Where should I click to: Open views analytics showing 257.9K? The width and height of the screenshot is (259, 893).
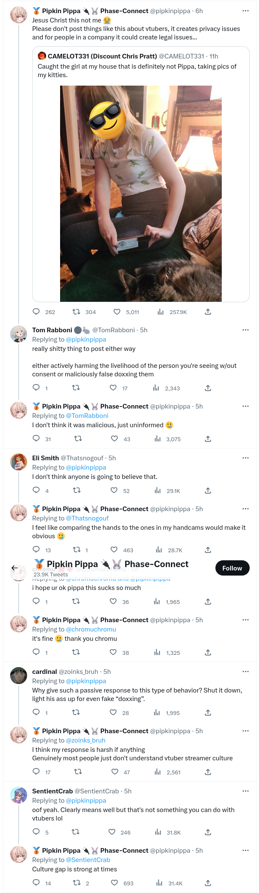coord(160,312)
